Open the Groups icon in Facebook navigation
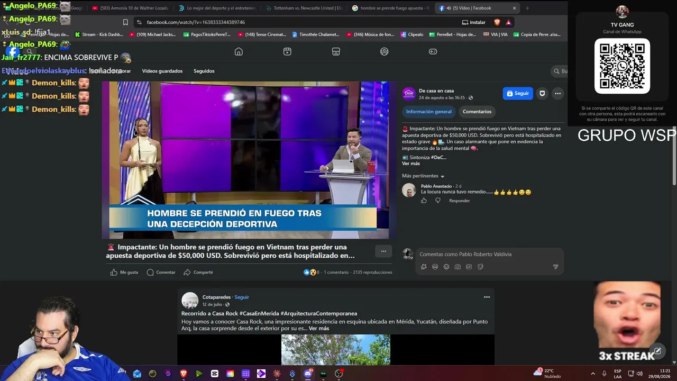Viewport: 677px width, 381px height. pyautogui.click(x=385, y=51)
